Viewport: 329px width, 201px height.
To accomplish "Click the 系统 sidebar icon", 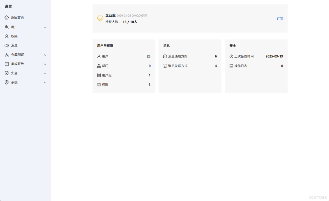I will 7,82.
